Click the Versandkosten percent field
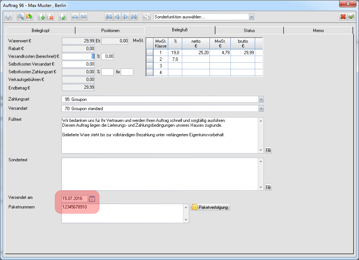 (x=108, y=56)
